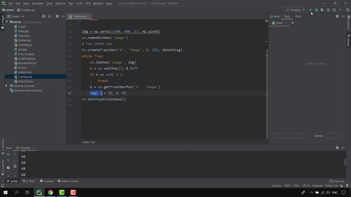Open SciView panel settings gear
351x197 pixels.
click(337, 16)
